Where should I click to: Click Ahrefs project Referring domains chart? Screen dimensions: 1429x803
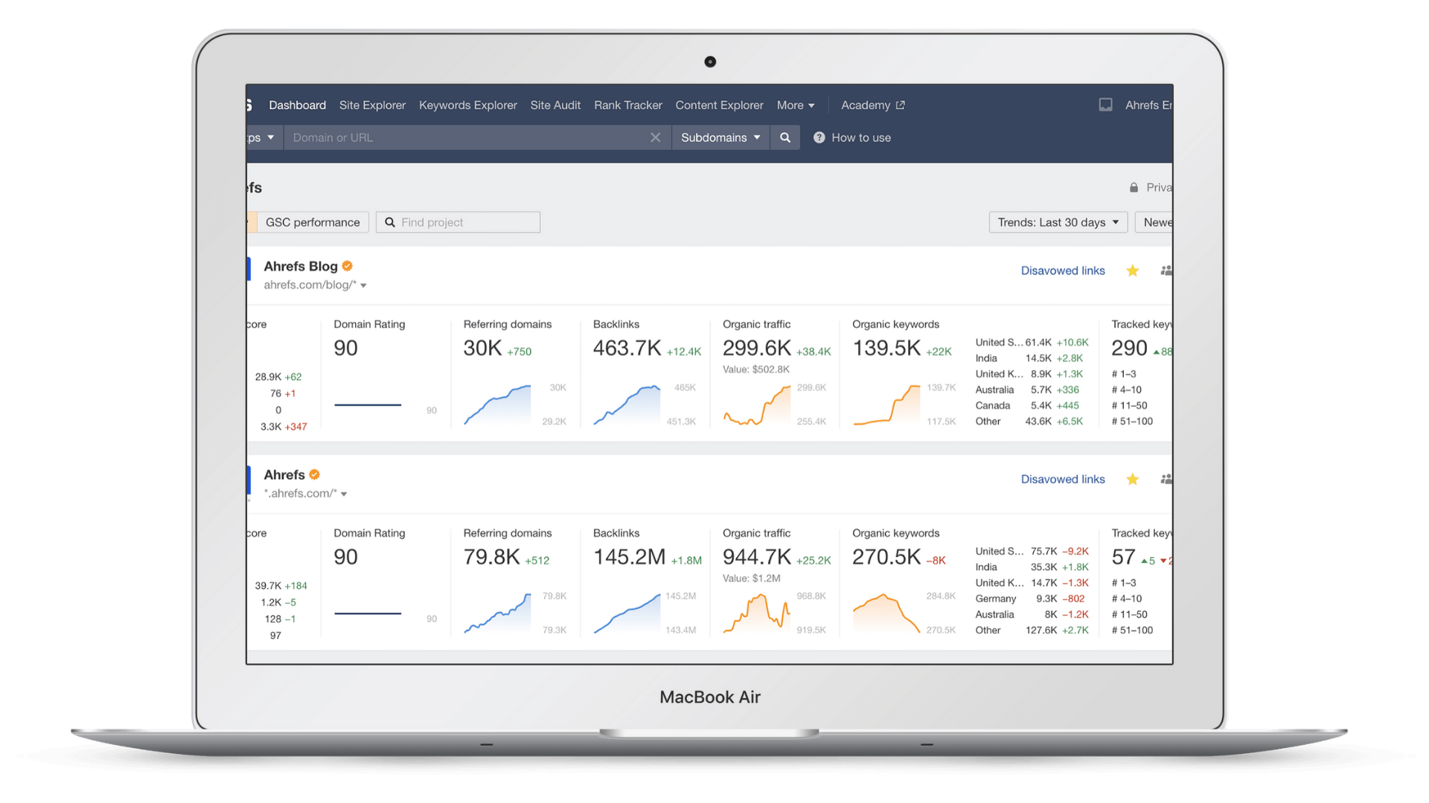[497, 613]
